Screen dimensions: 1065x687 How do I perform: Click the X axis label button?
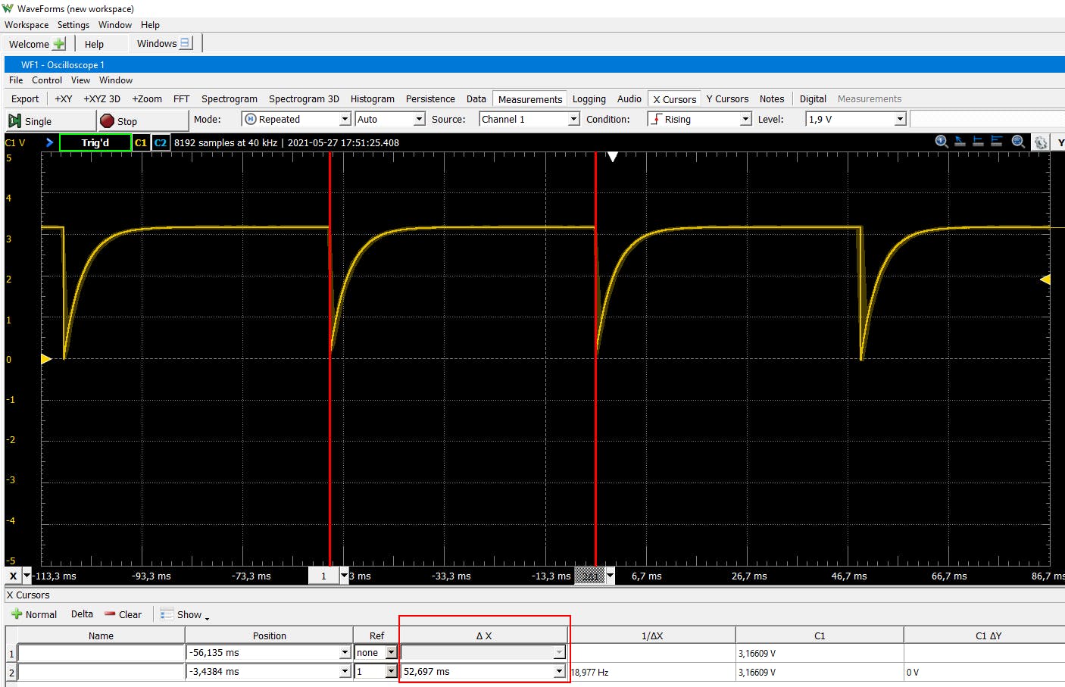[x=14, y=576]
